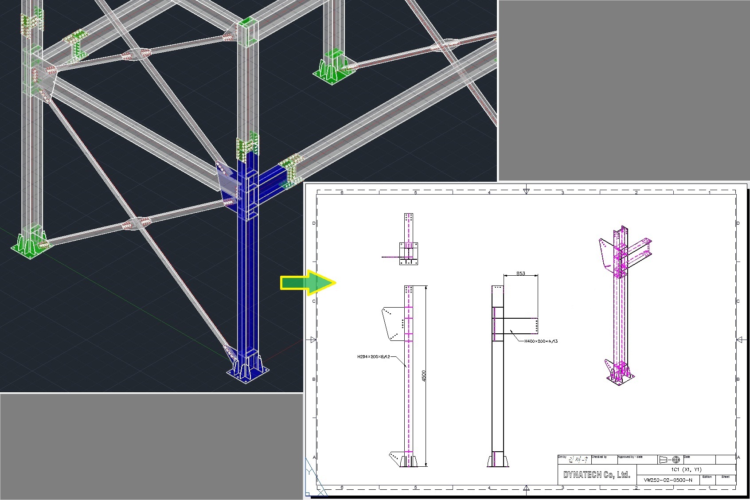Image resolution: width=750 pixels, height=500 pixels.
Task: Click the Sheet cell in title block
Action: [x=725, y=480]
